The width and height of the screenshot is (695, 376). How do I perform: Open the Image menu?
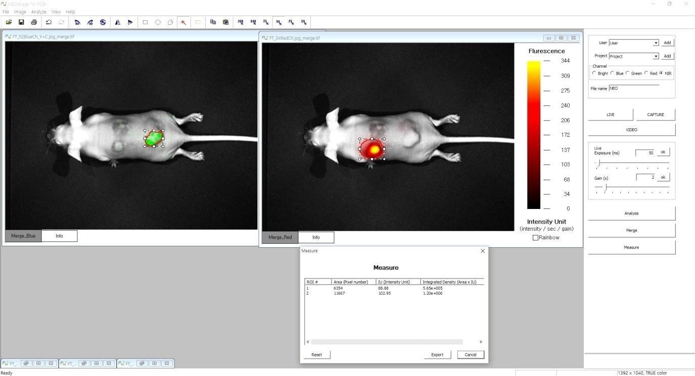coord(20,12)
